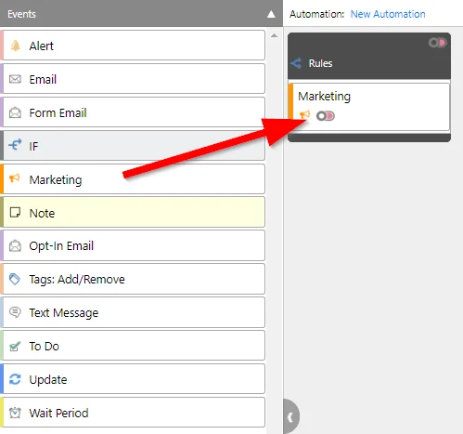Screen dimensions: 463x434
Task: Select the Email envelope icon
Action: [x=15, y=79]
